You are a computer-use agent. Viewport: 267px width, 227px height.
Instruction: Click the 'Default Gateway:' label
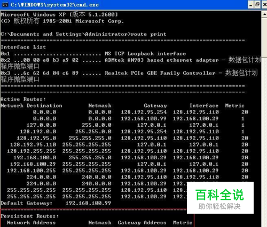(27, 203)
